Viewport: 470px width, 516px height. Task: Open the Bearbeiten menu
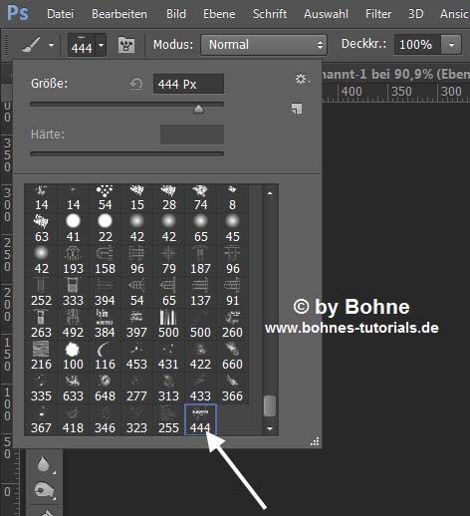119,14
